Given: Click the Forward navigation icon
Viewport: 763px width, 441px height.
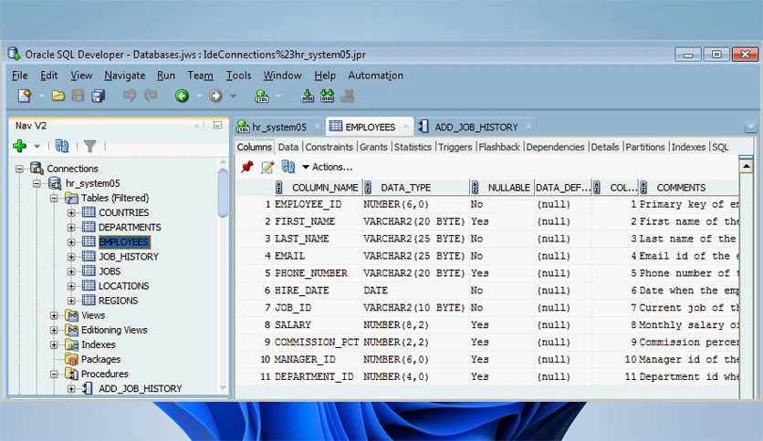Looking at the screenshot, I should (215, 96).
